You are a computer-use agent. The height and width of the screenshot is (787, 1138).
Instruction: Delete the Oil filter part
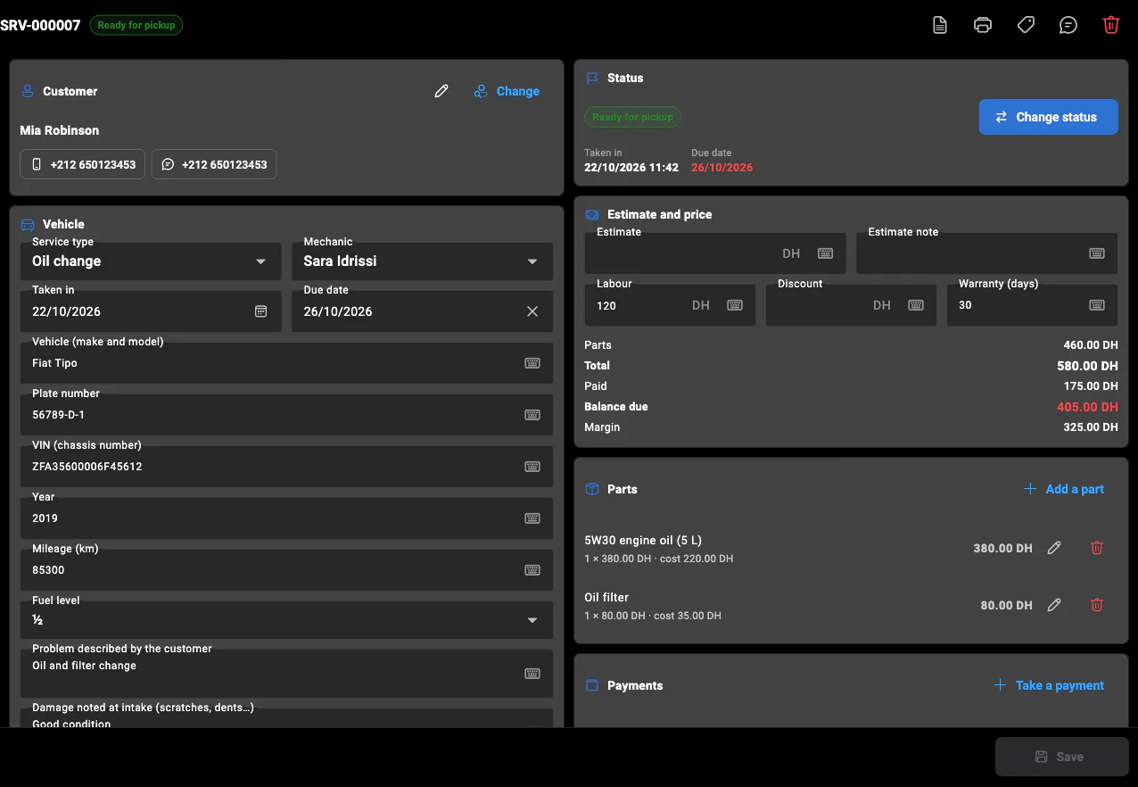[1097, 605]
